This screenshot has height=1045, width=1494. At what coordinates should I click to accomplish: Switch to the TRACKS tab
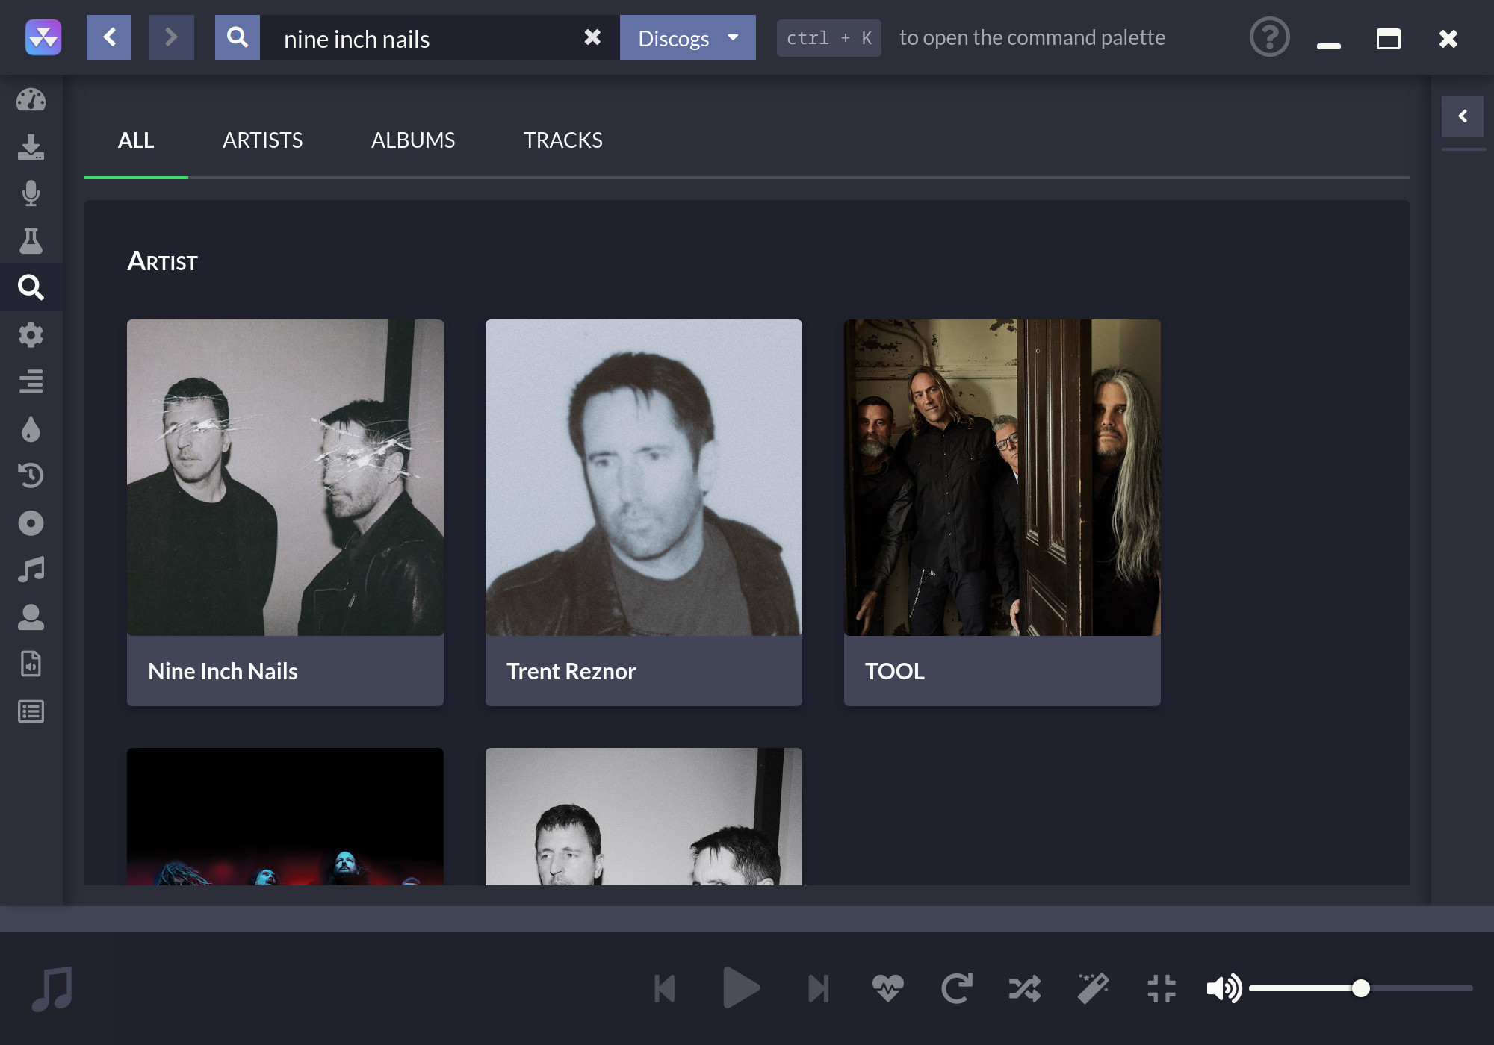[x=562, y=138]
